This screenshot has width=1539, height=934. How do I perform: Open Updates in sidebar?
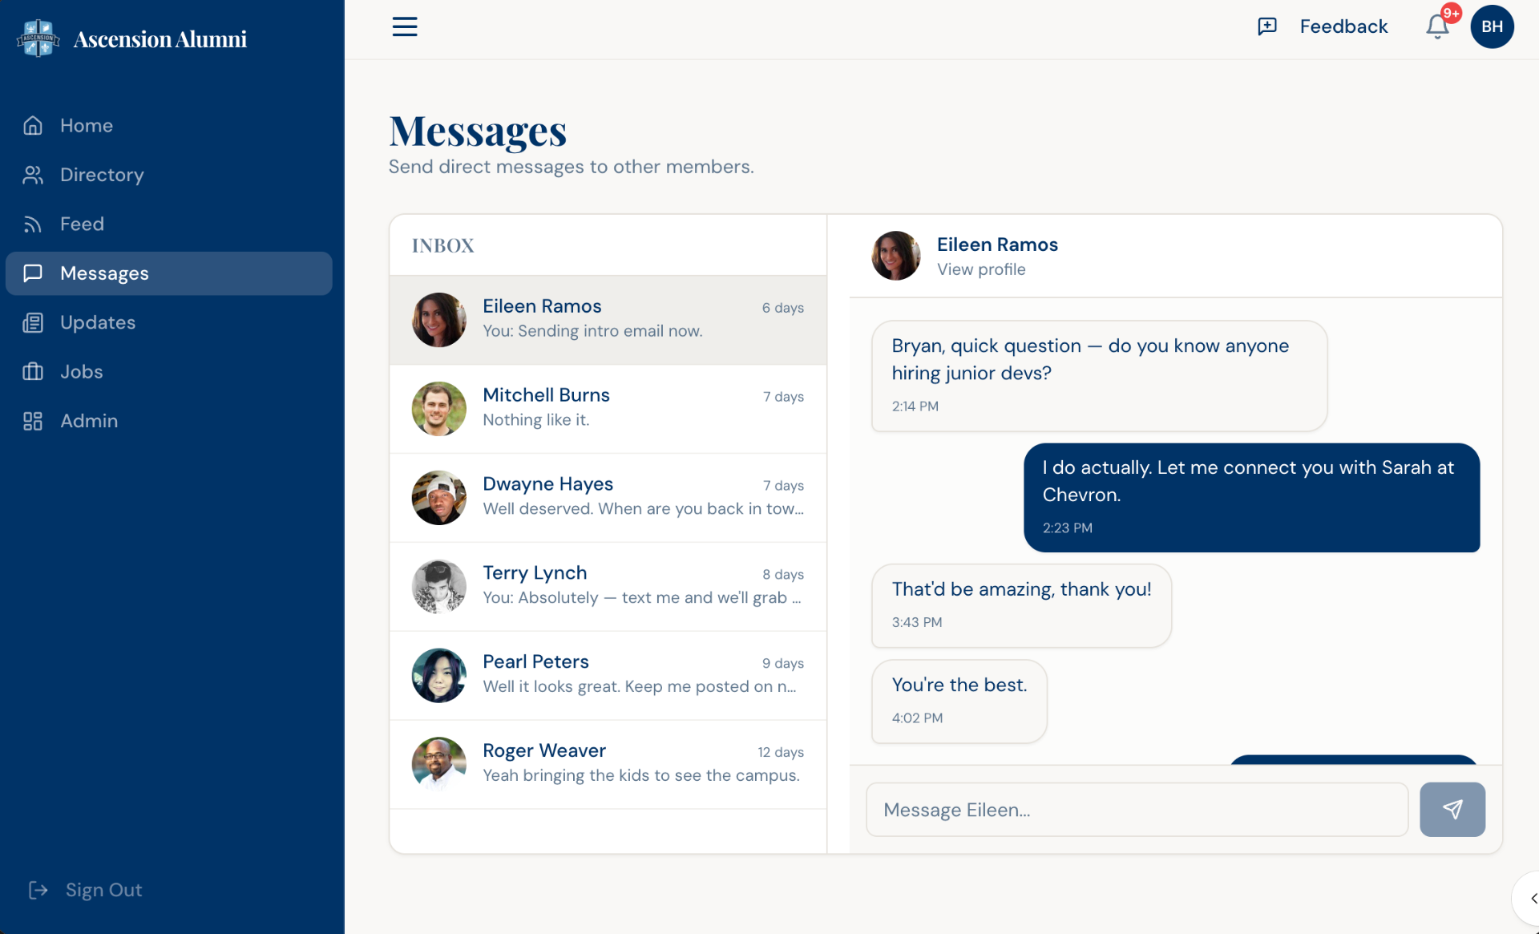click(x=98, y=322)
